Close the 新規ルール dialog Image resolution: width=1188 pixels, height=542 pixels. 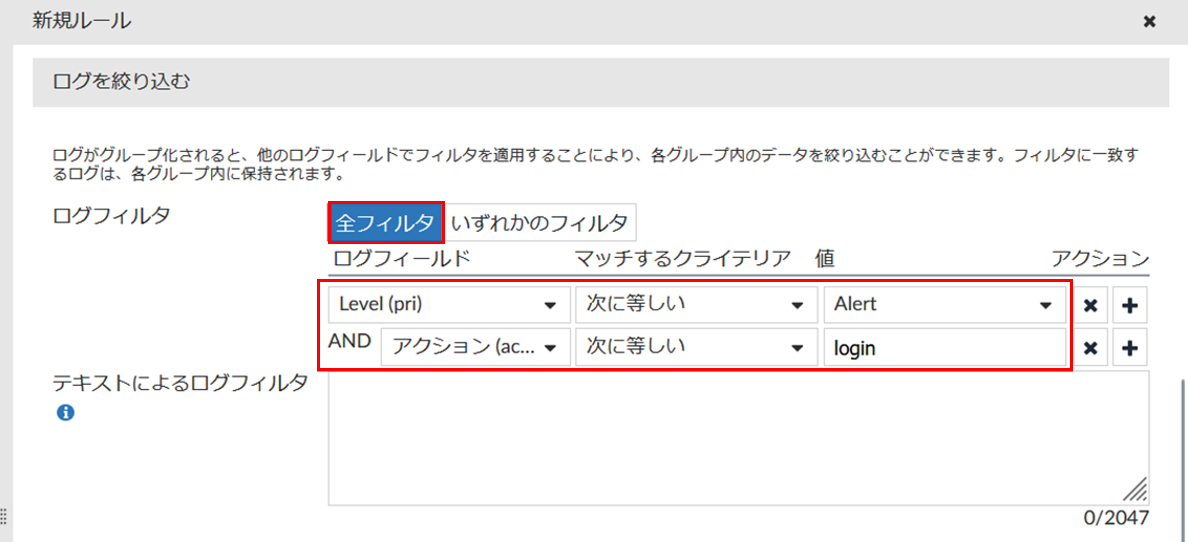point(1149,21)
